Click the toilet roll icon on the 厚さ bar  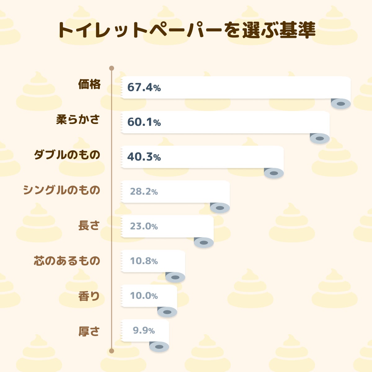pyautogui.click(x=159, y=347)
